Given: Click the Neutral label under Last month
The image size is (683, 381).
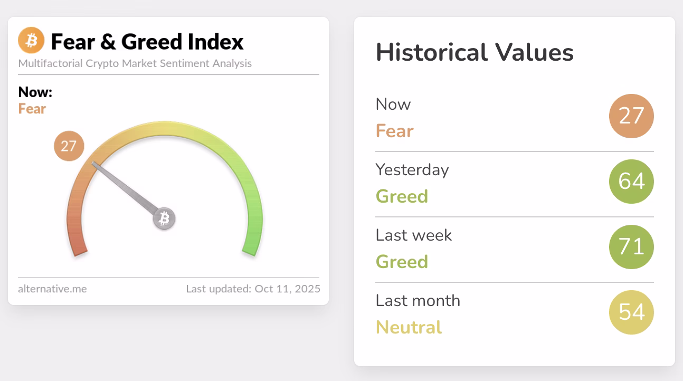Looking at the screenshot, I should [409, 327].
